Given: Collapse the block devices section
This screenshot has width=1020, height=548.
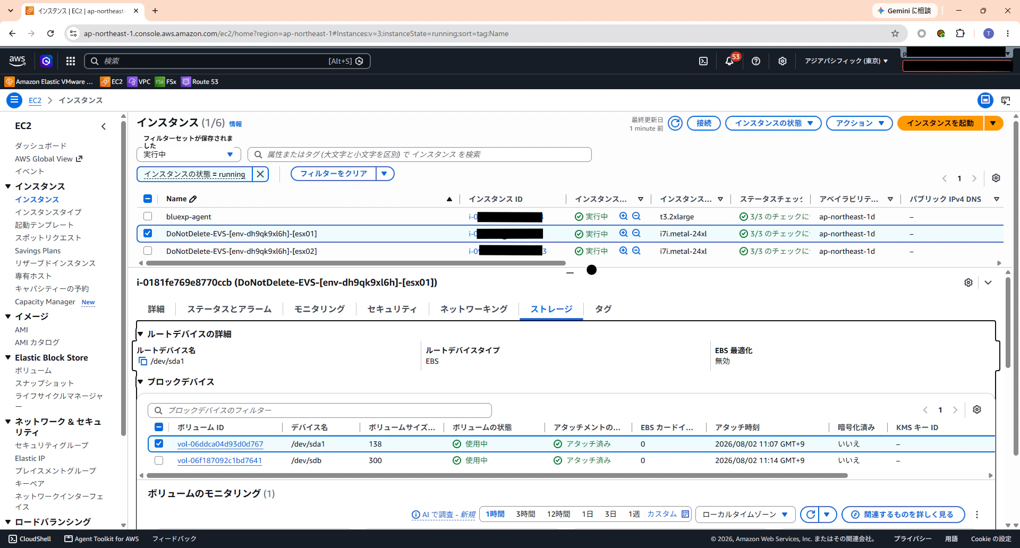Looking at the screenshot, I should (x=141, y=382).
